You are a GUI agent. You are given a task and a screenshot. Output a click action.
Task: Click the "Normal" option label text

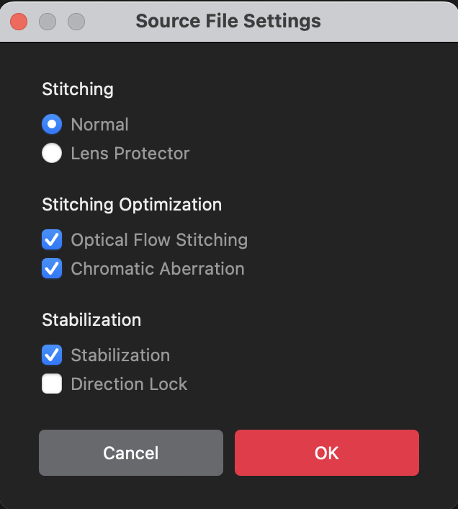(99, 125)
